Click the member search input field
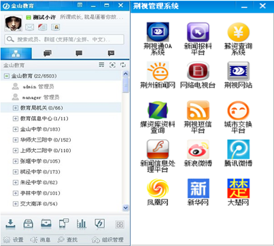Screen dimensions: 274x246 point(64,39)
